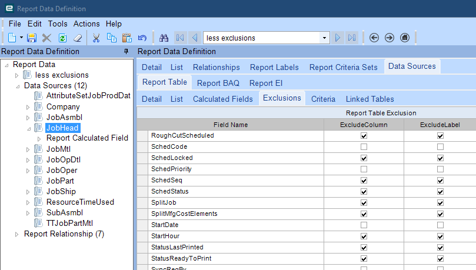Viewport: 476px width, 270px height.
Task: Click the Search binoculars icon
Action: [x=164, y=38]
